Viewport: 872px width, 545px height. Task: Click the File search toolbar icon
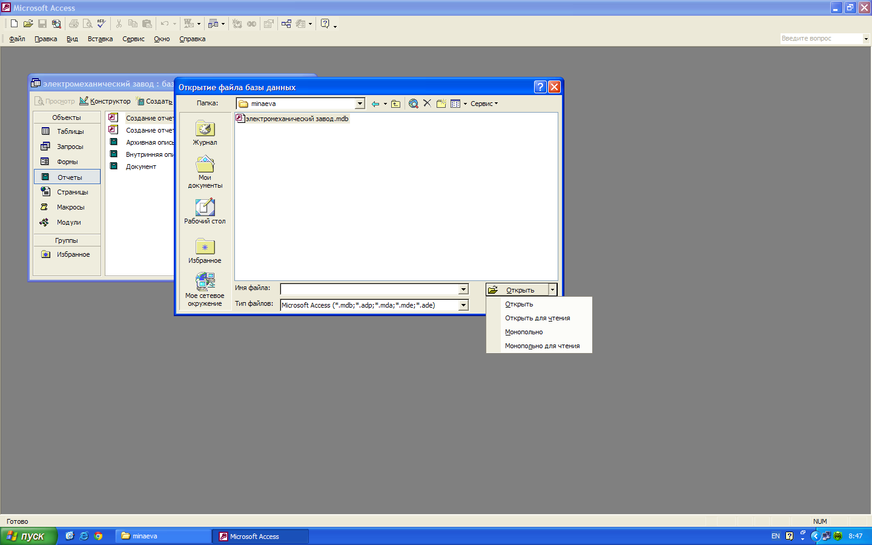pyautogui.click(x=56, y=24)
